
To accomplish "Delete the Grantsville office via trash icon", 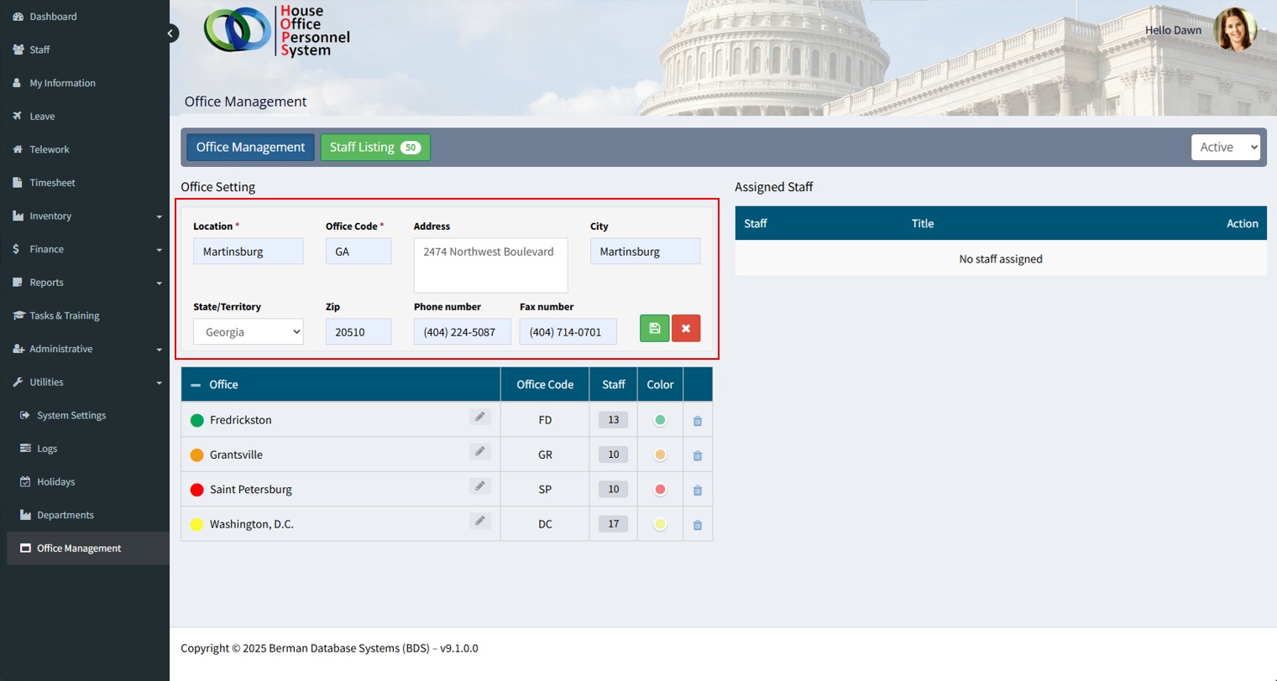I will (697, 455).
